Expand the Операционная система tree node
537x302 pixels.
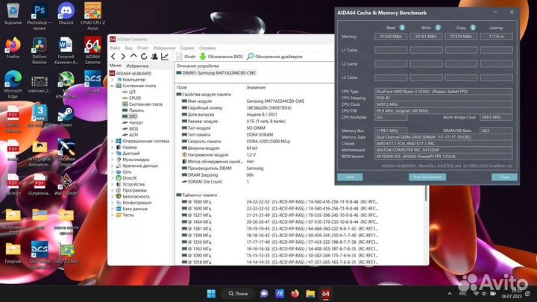coord(112,141)
